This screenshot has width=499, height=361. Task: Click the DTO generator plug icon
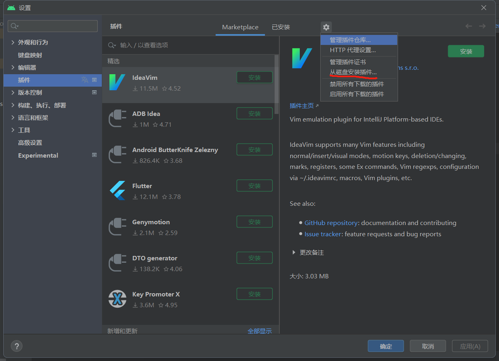point(117,263)
